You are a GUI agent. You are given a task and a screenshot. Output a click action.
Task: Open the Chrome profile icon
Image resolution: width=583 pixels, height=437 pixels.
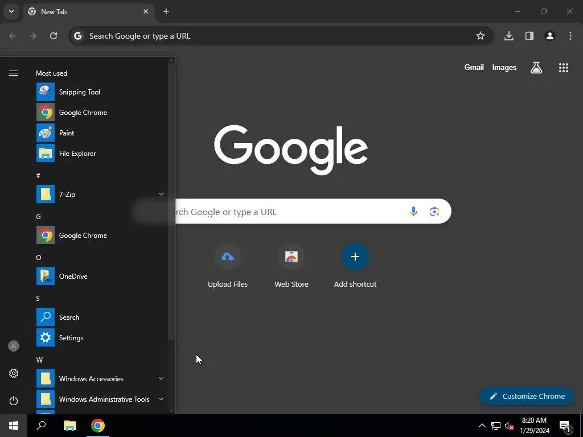[550, 36]
